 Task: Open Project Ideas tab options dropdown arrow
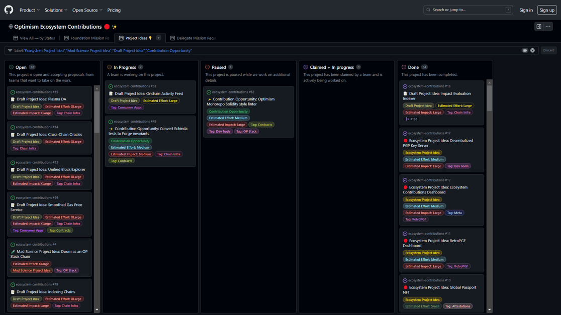(x=158, y=38)
